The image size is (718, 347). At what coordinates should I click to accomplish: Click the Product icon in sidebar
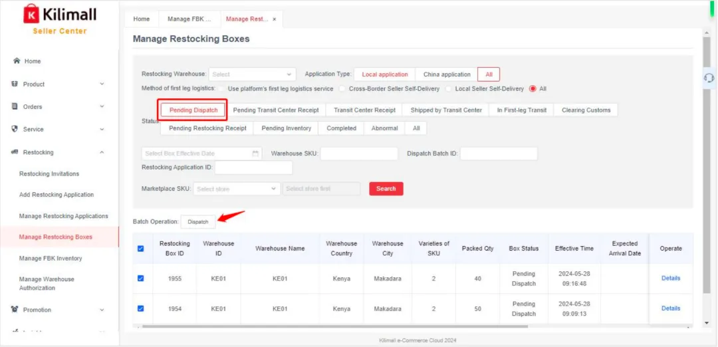pos(14,84)
